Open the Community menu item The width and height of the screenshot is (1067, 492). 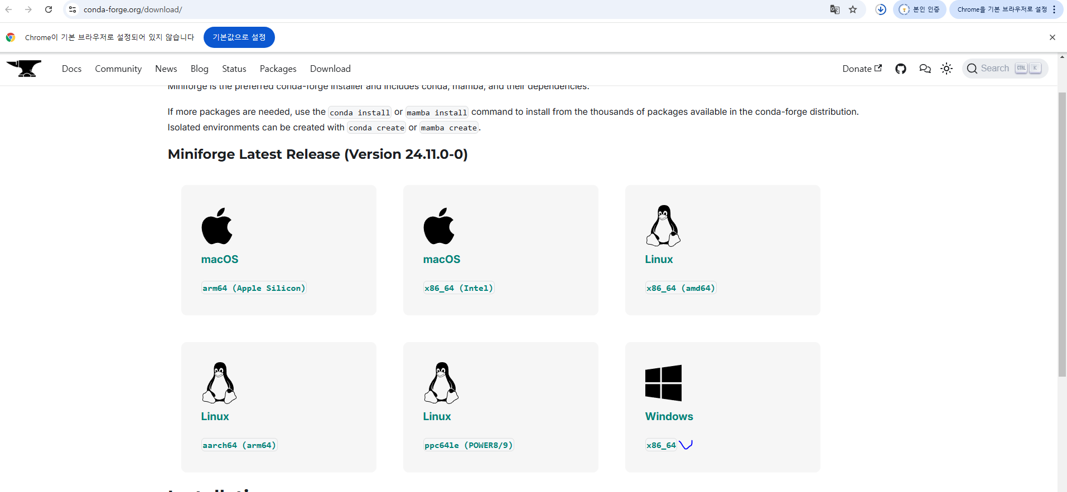(x=118, y=69)
